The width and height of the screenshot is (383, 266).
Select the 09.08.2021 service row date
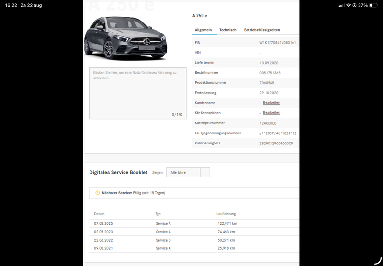tap(103, 248)
